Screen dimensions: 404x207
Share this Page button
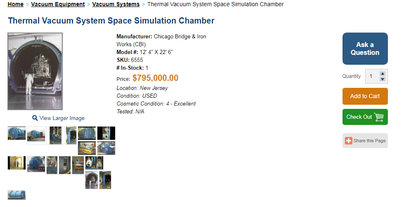[x=365, y=141]
